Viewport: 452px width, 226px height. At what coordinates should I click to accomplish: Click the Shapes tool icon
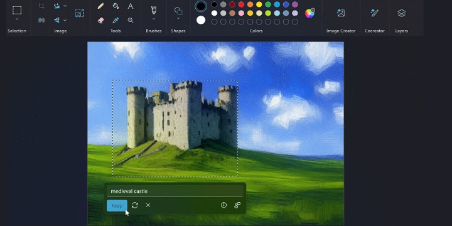[178, 11]
